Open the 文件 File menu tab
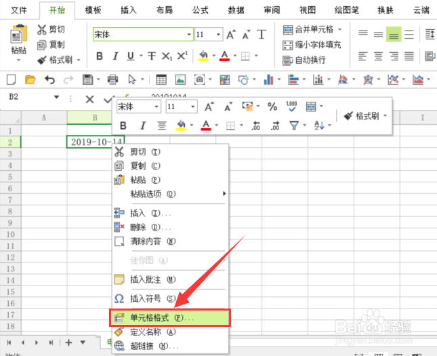437x356 pixels. [x=19, y=10]
